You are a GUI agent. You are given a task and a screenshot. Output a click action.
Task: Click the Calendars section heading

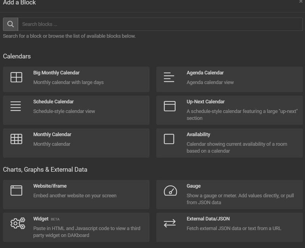pos(17,56)
